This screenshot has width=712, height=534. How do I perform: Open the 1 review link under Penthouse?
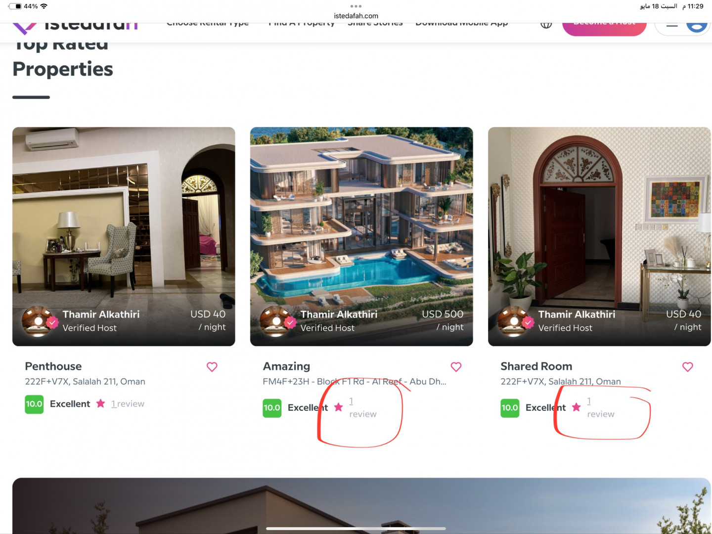click(128, 404)
